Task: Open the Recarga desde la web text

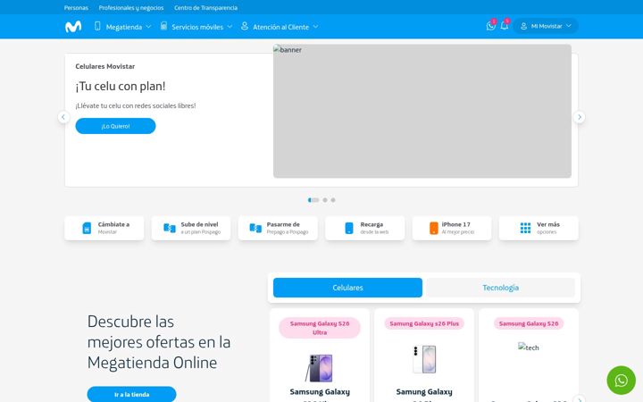Action: [374, 228]
